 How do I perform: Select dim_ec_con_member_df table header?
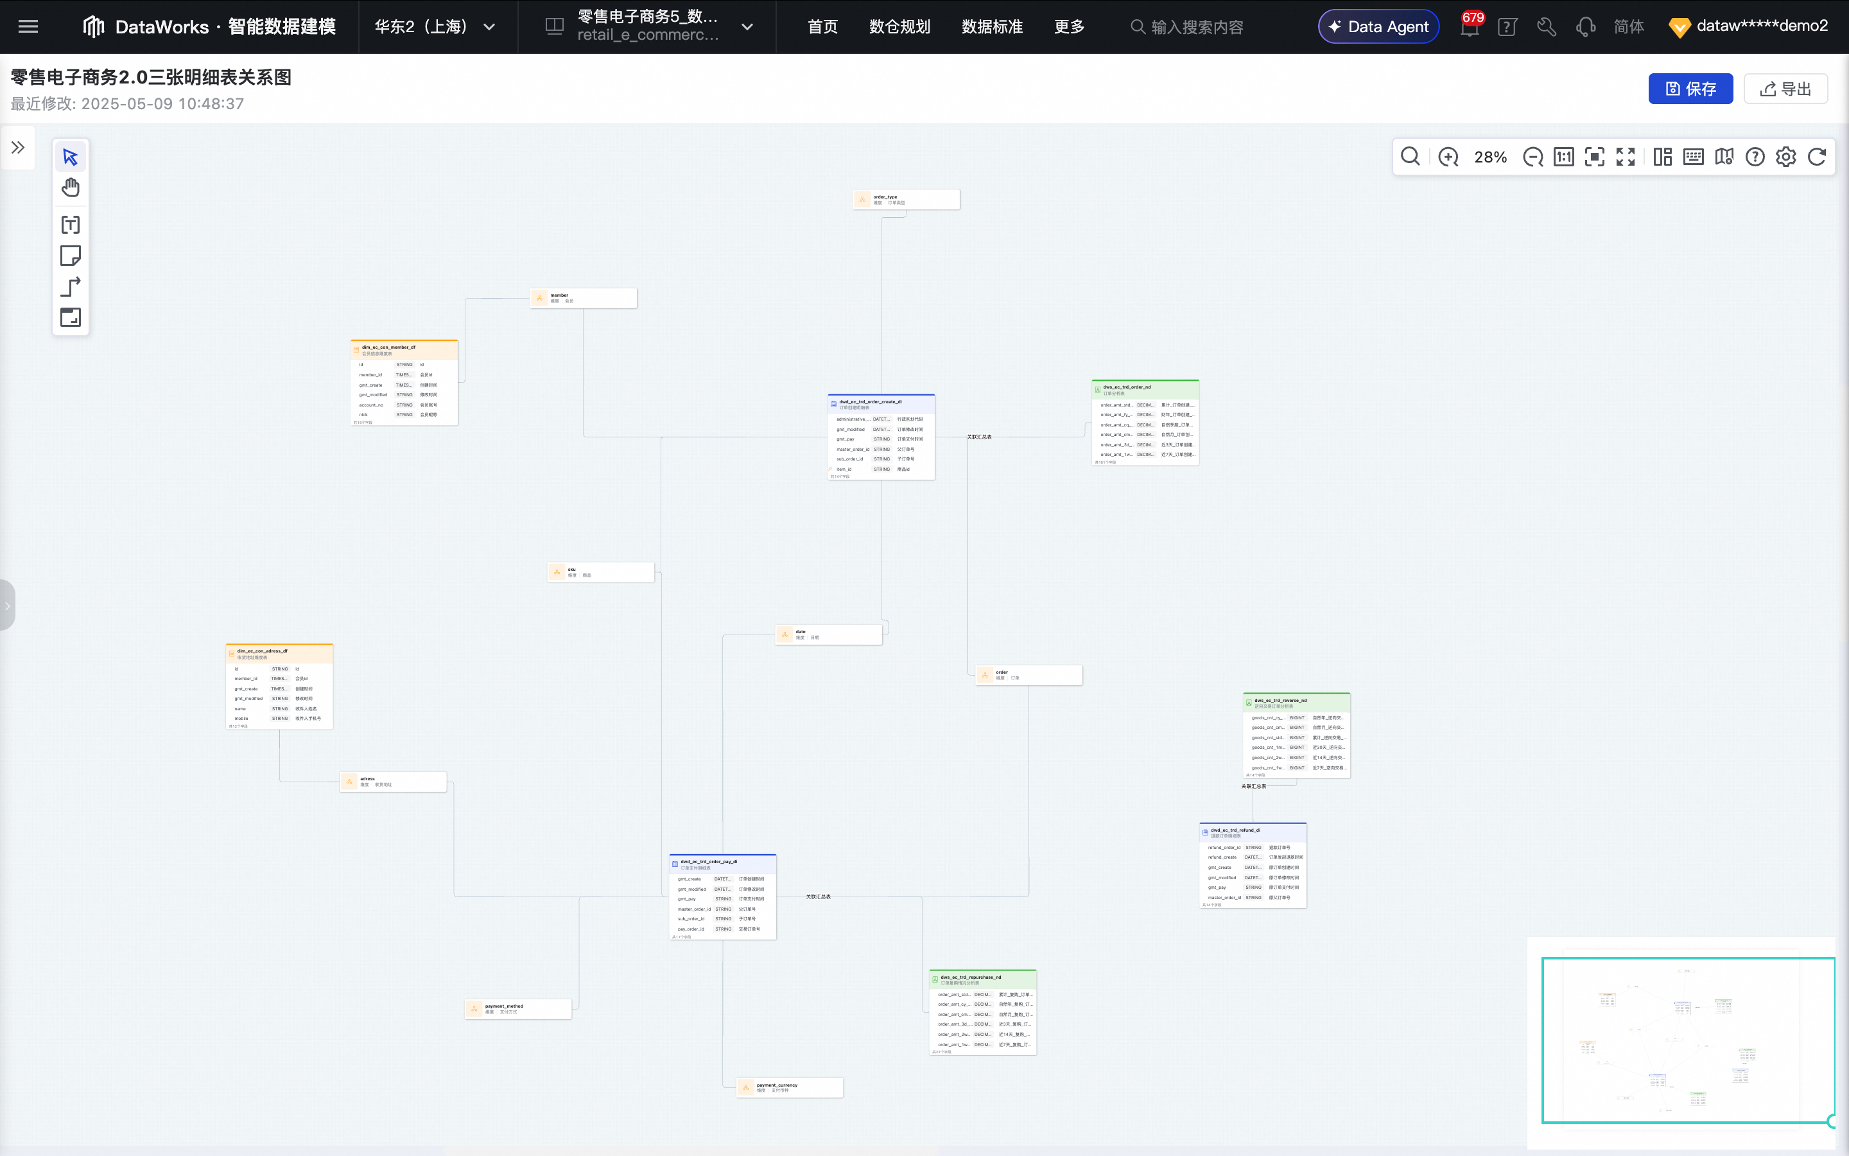(404, 350)
